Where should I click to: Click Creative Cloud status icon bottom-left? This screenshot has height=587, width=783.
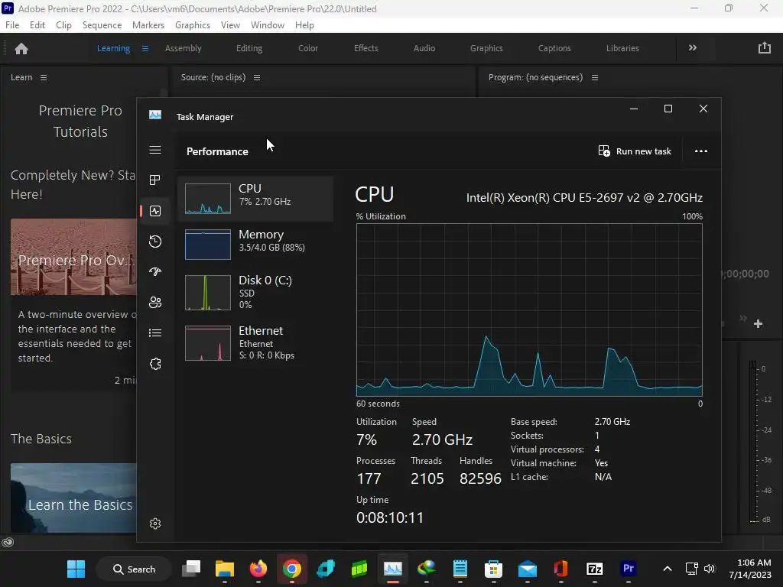tap(8, 542)
